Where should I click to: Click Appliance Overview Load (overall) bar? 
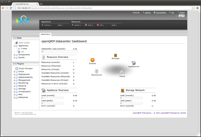click(x=52, y=98)
